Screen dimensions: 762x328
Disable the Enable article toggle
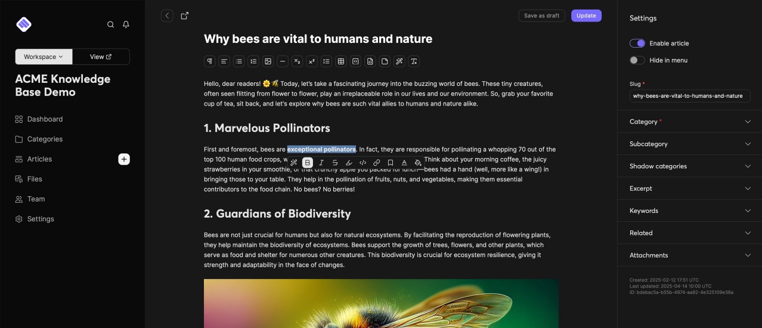[637, 44]
